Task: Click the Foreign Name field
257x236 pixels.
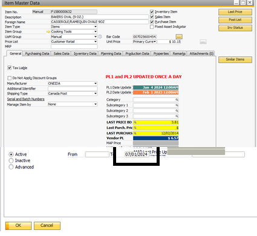Action: pos(100,22)
